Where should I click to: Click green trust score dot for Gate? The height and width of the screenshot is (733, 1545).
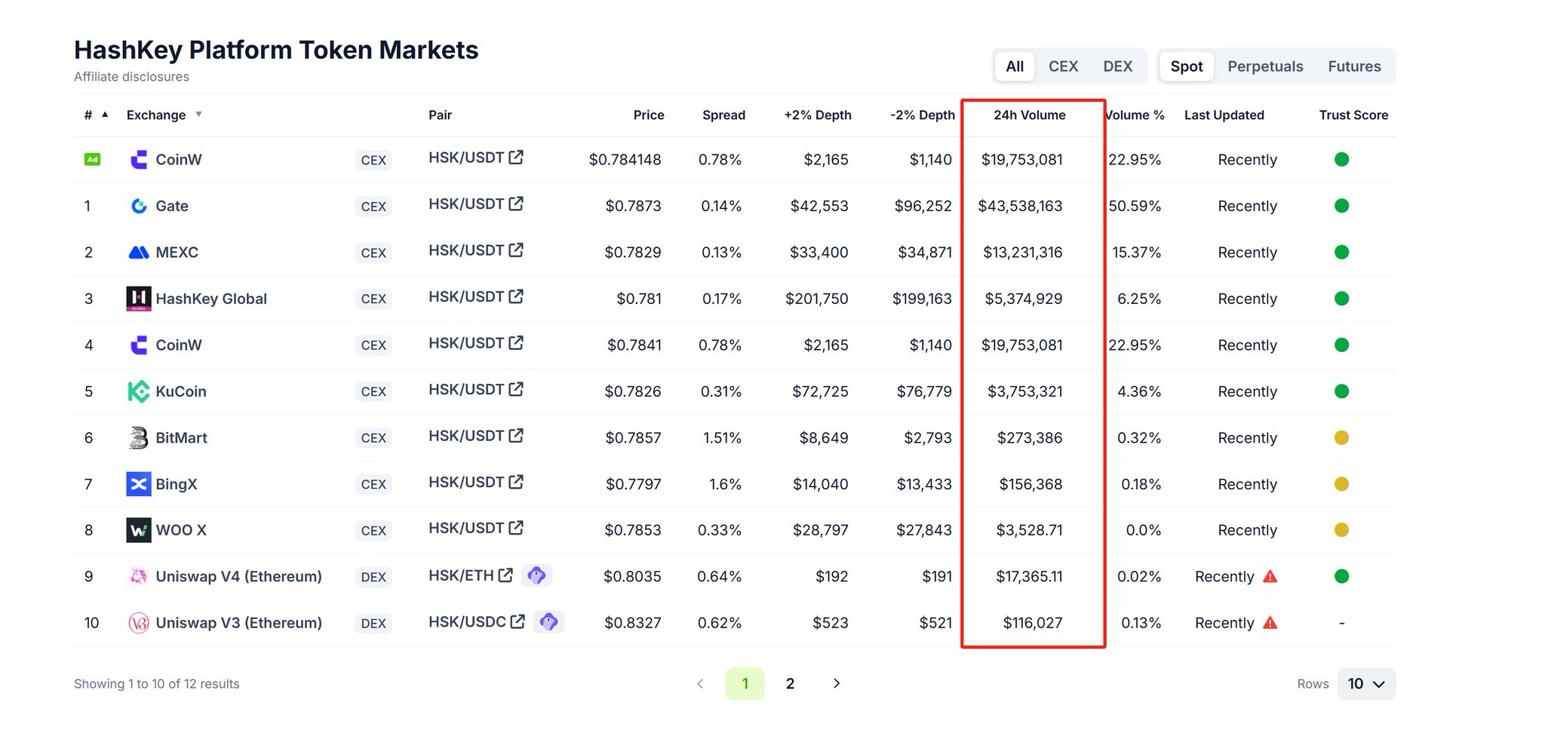point(1341,206)
